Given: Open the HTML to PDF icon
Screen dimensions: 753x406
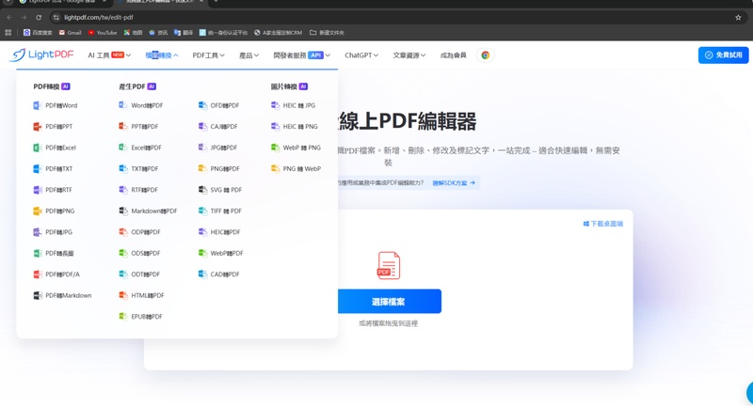Looking at the screenshot, I should pyautogui.click(x=123, y=295).
